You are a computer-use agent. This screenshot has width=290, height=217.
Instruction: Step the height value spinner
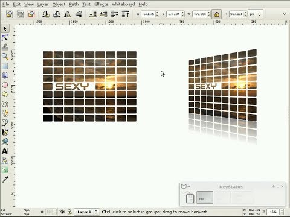point(245,14)
